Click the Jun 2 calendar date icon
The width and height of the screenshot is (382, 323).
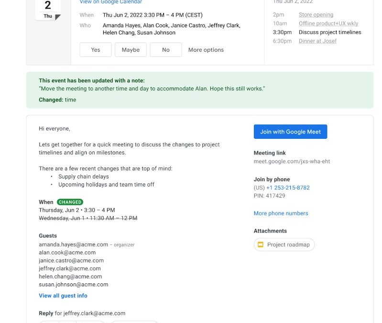[48, 9]
